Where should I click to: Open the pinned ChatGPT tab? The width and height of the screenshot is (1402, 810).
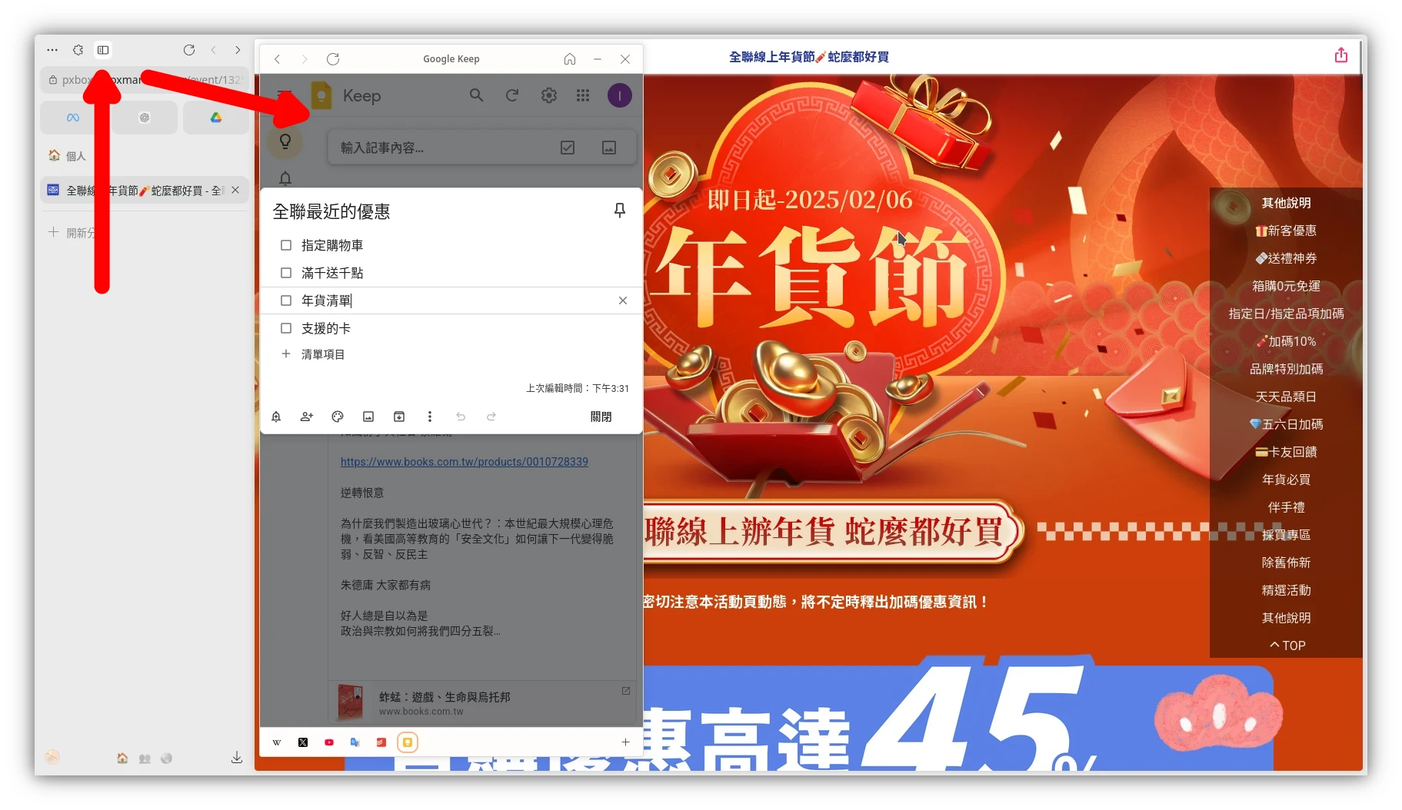145,118
